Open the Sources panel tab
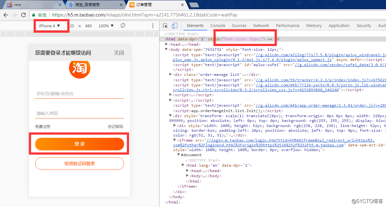Viewport: 386px width, 207px height. 239,26
